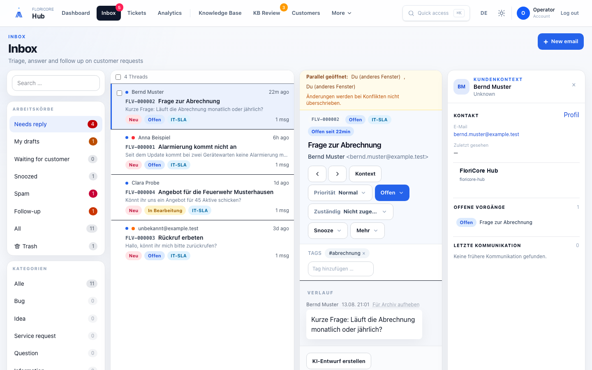Click the BM customer avatar
Image resolution: width=592 pixels, height=370 pixels.
pyautogui.click(x=461, y=87)
